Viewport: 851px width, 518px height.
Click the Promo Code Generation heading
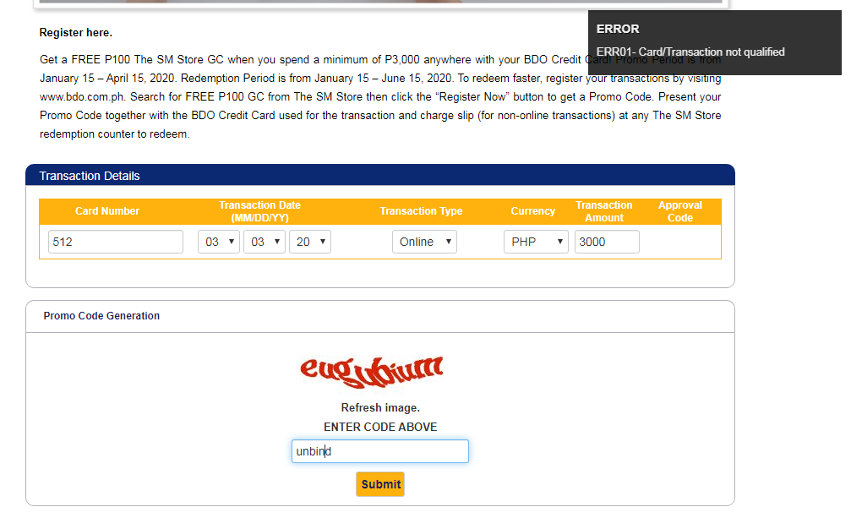coord(101,316)
